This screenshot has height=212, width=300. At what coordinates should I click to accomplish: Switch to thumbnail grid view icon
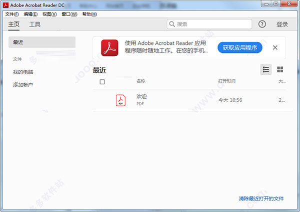point(280,69)
